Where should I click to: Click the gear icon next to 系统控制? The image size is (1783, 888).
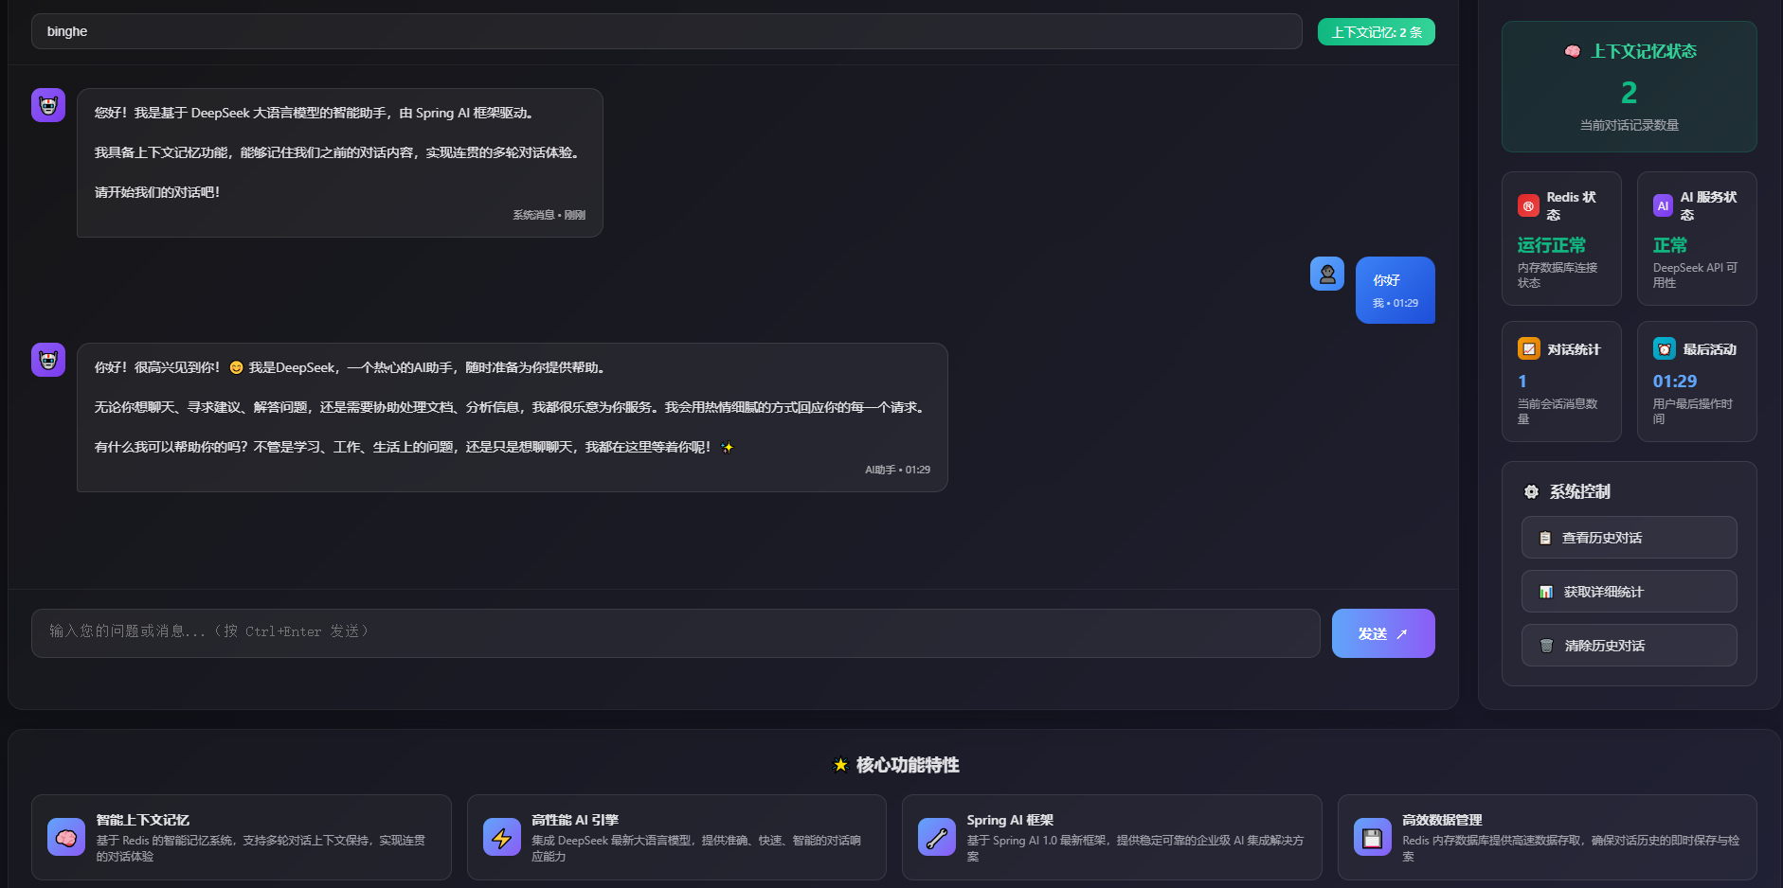pos(1531,491)
